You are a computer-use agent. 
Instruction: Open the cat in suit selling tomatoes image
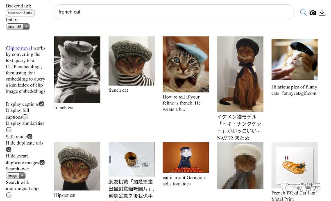(186, 158)
